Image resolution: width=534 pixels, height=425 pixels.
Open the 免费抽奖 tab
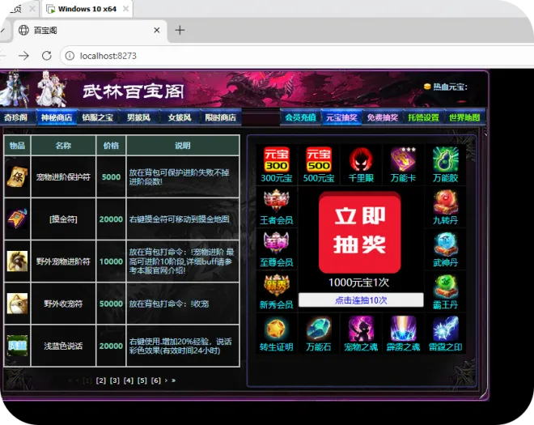click(x=383, y=117)
